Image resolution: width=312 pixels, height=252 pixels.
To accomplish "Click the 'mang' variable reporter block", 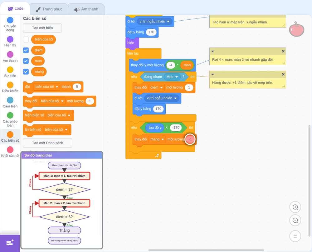I will pos(39,72).
